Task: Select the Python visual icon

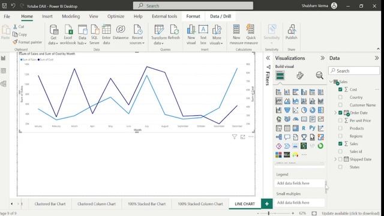Action: [x=312, y=128]
